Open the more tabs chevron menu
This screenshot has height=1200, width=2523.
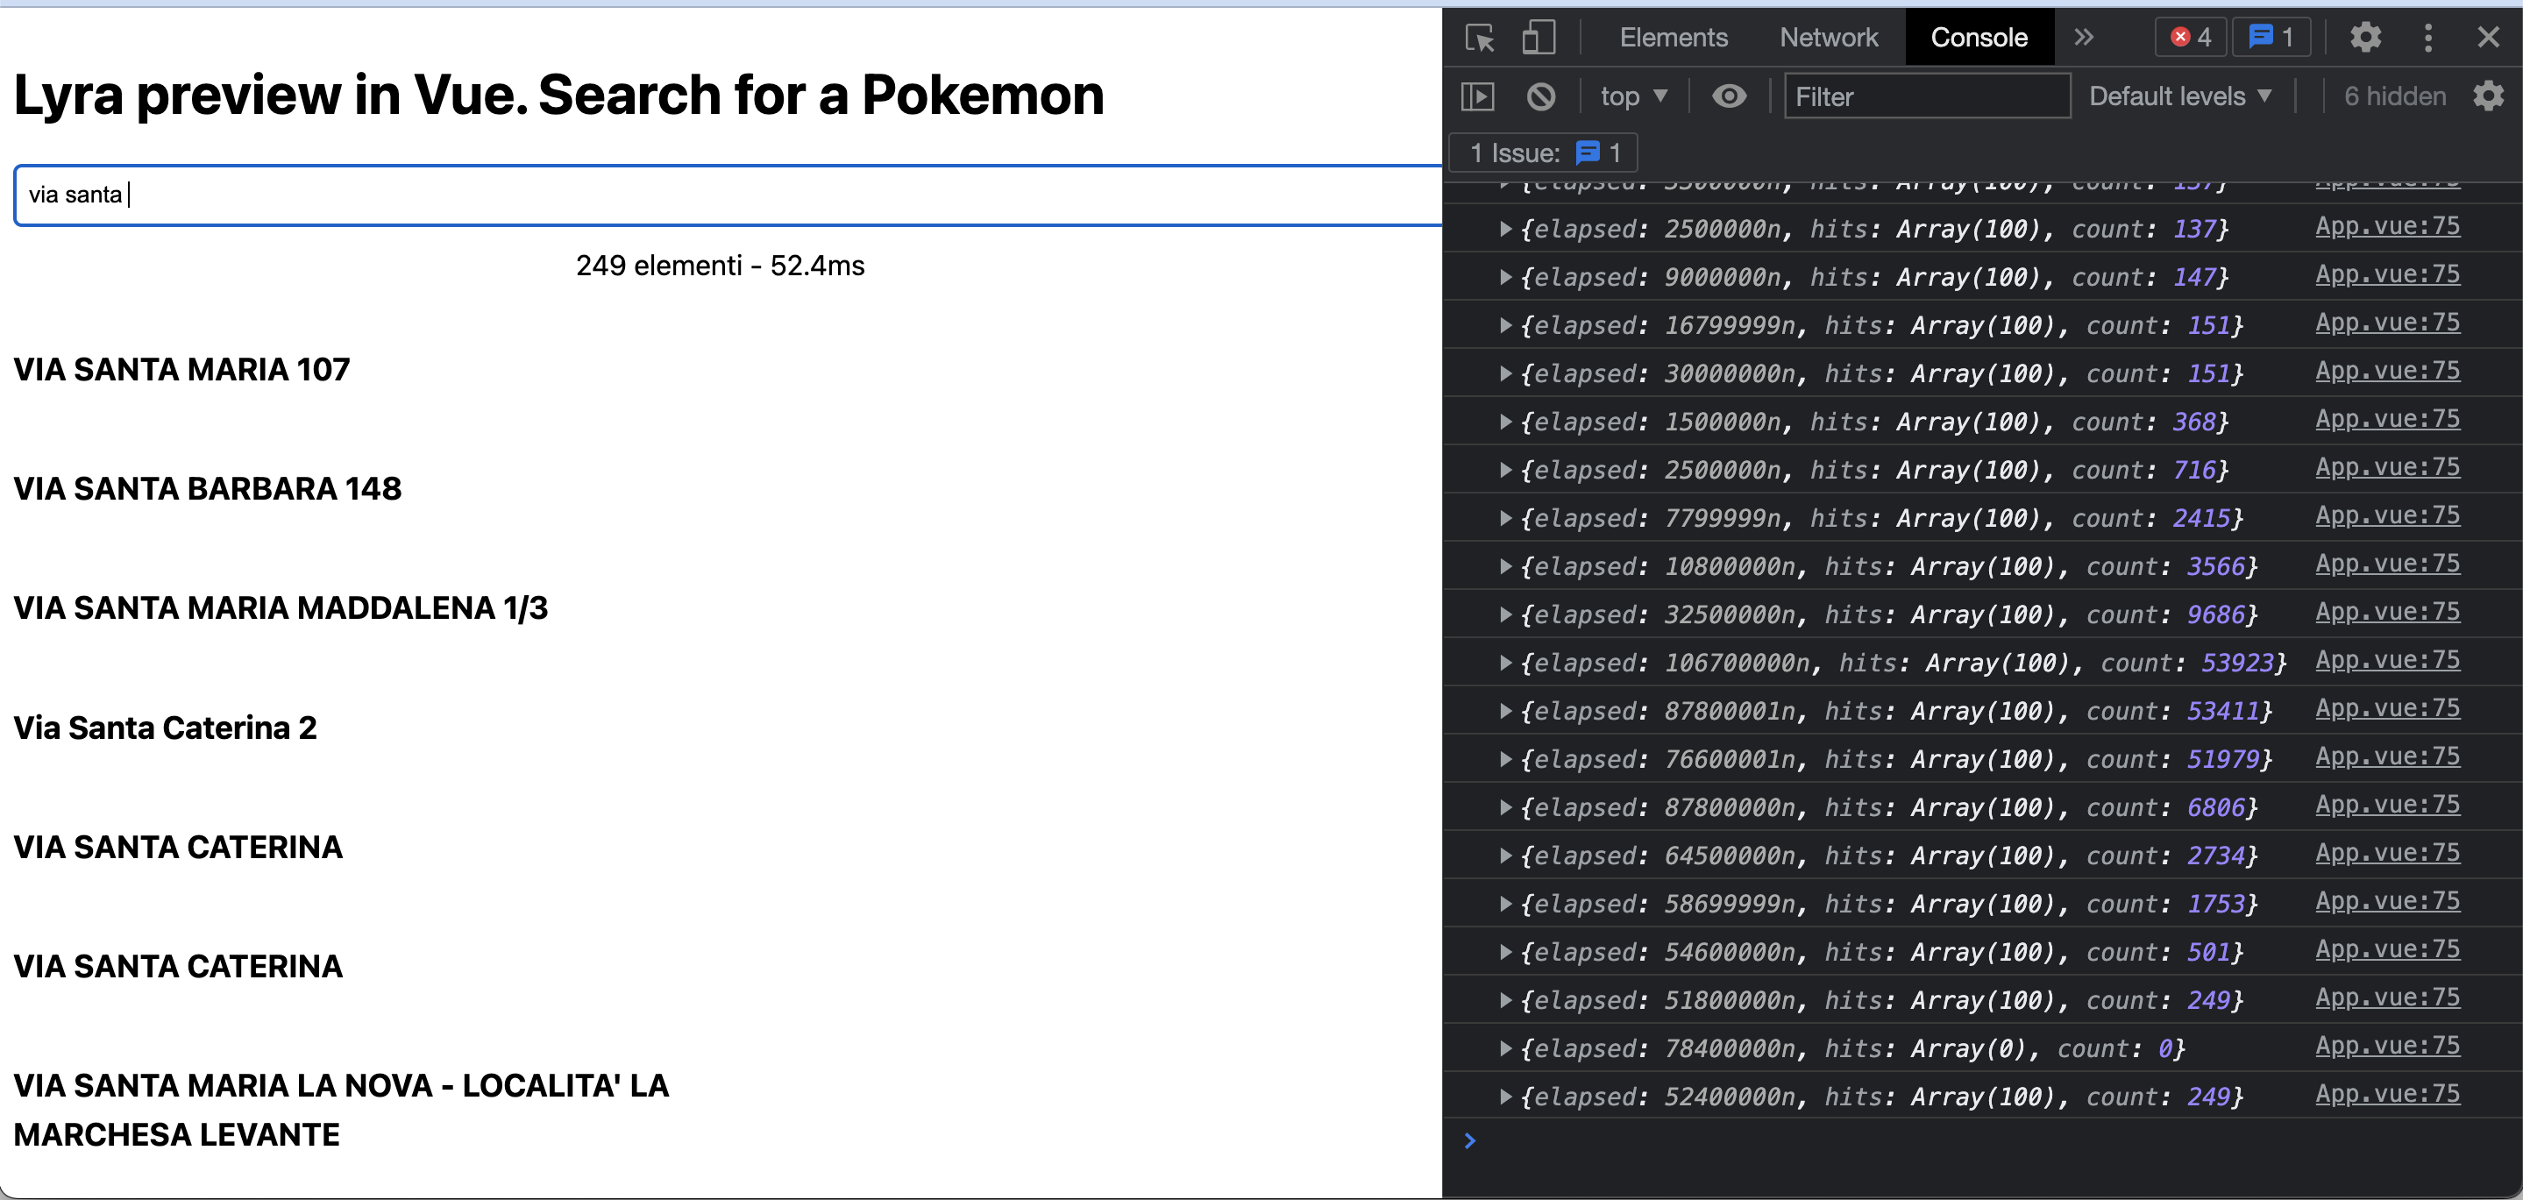[2084, 36]
